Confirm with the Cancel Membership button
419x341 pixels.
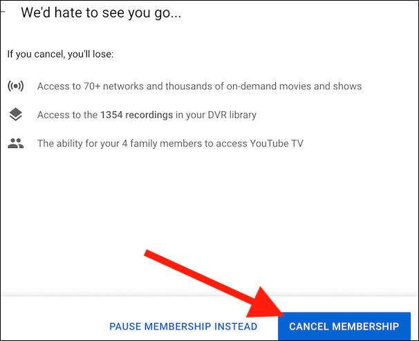pyautogui.click(x=344, y=326)
